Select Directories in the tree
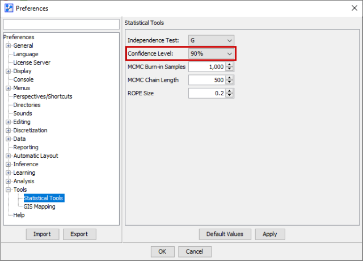Viewport: 363px width, 261px height. point(27,105)
